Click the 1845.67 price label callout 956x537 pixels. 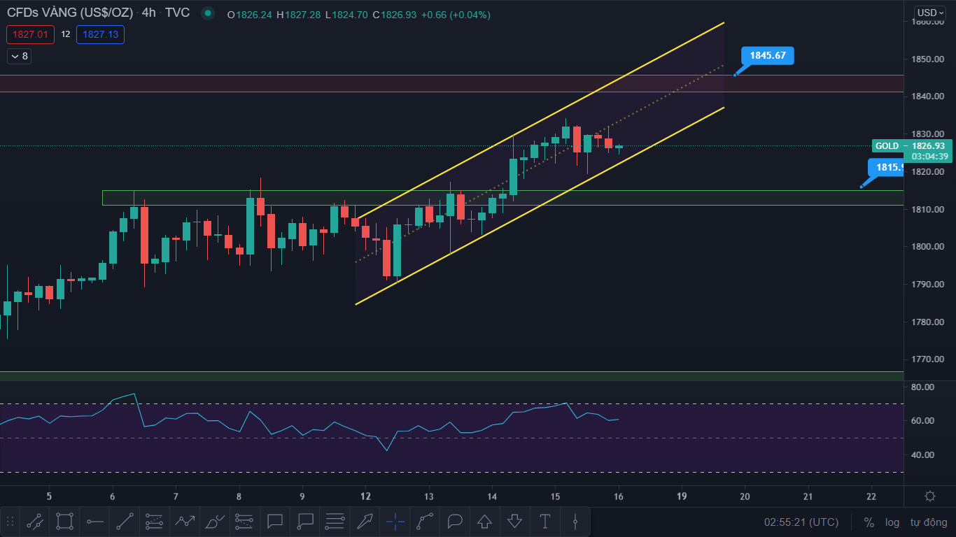click(x=768, y=55)
